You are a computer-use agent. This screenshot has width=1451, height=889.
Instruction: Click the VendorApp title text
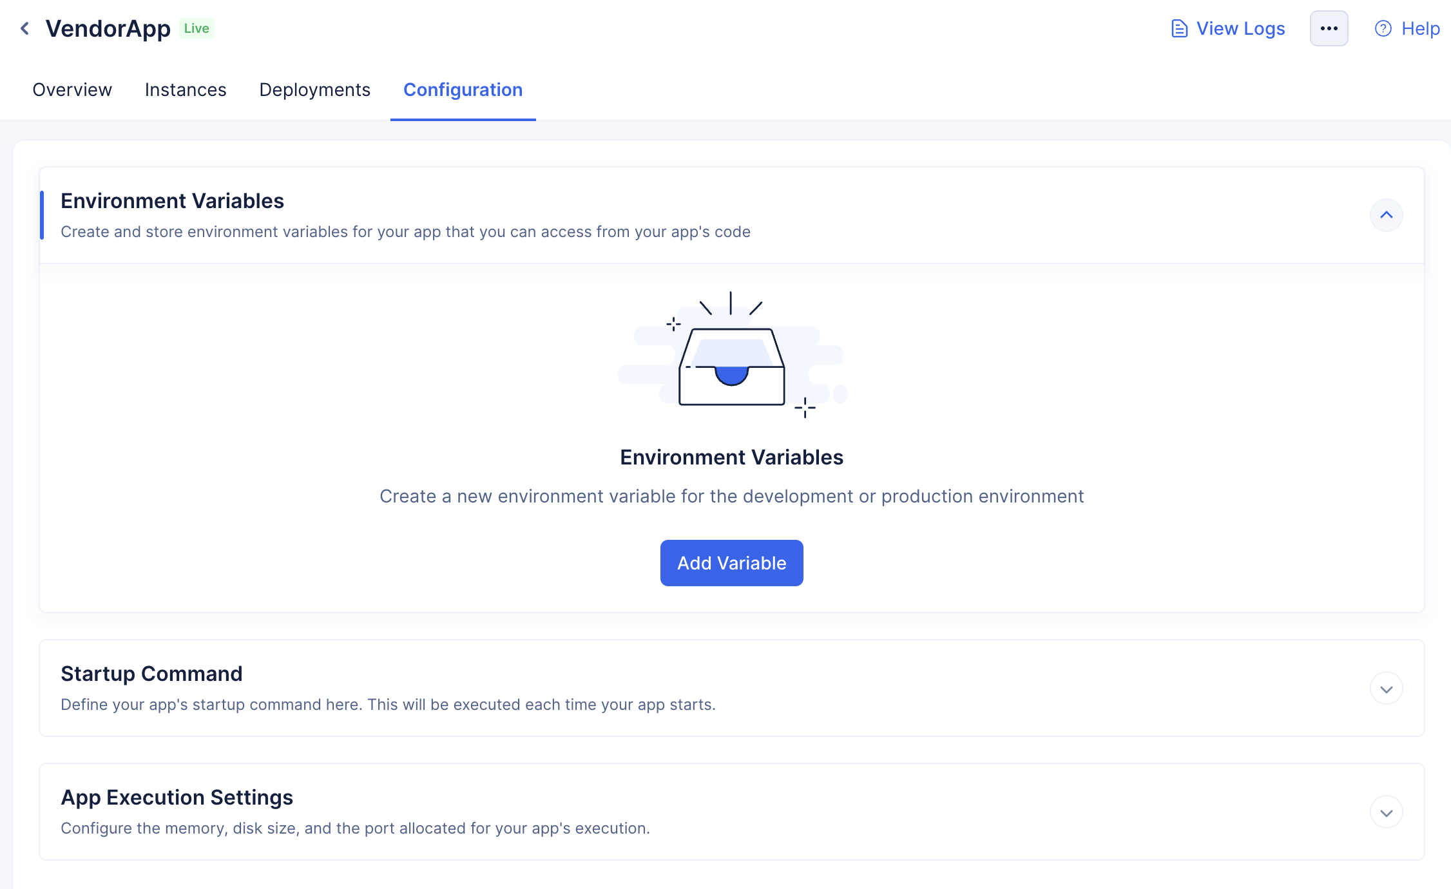[x=108, y=29]
